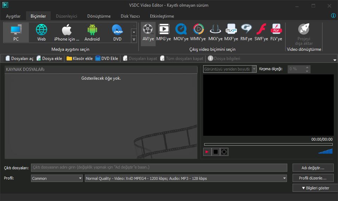Click Profili düzenle button

coord(313,178)
